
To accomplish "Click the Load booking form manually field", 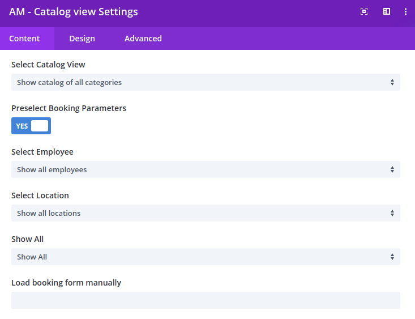I will pyautogui.click(x=206, y=300).
